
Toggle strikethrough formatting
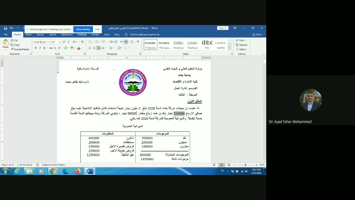[52, 48]
